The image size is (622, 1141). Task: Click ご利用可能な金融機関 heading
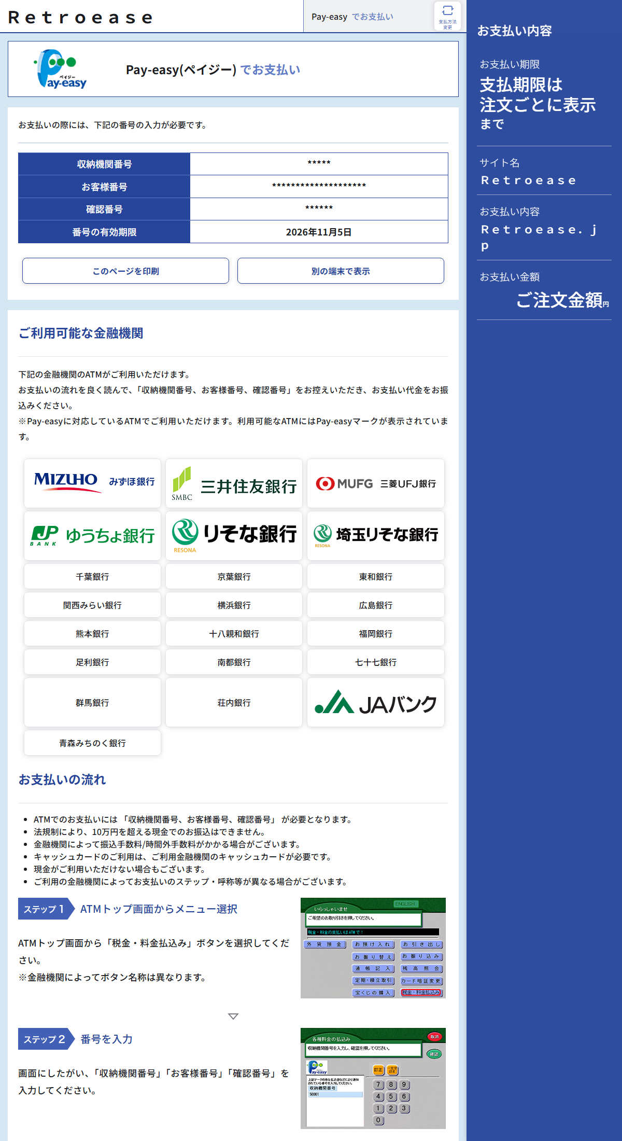coord(81,333)
